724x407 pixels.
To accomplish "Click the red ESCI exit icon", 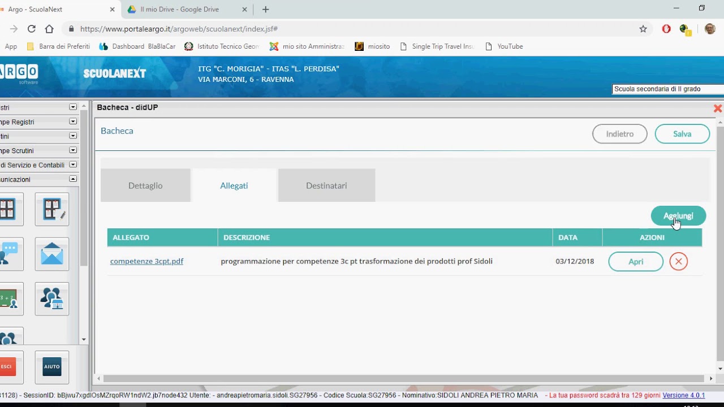I will pos(8,367).
